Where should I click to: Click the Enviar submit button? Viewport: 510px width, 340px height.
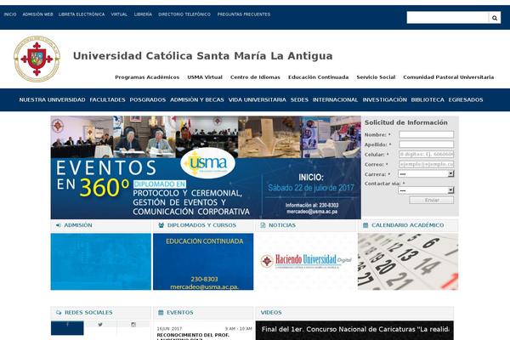431,200
